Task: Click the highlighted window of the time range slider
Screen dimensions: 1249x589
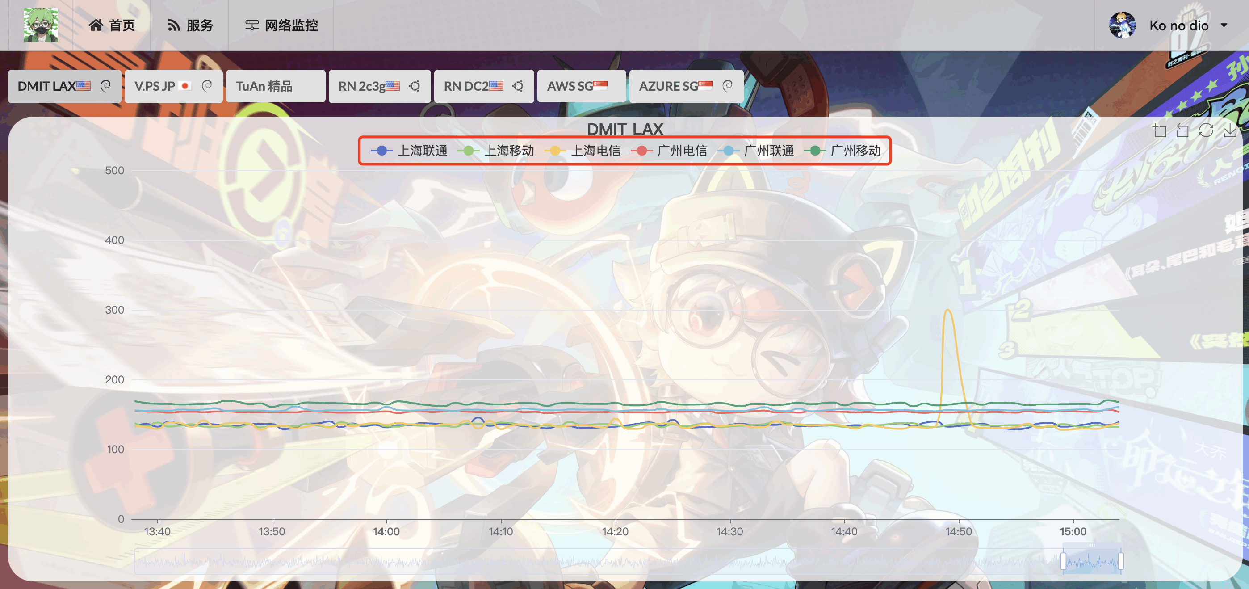Action: 1092,561
